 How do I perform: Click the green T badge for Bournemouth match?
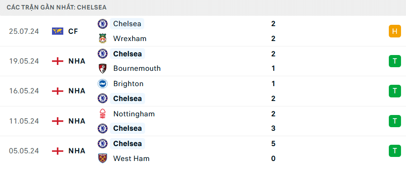coord(395,61)
